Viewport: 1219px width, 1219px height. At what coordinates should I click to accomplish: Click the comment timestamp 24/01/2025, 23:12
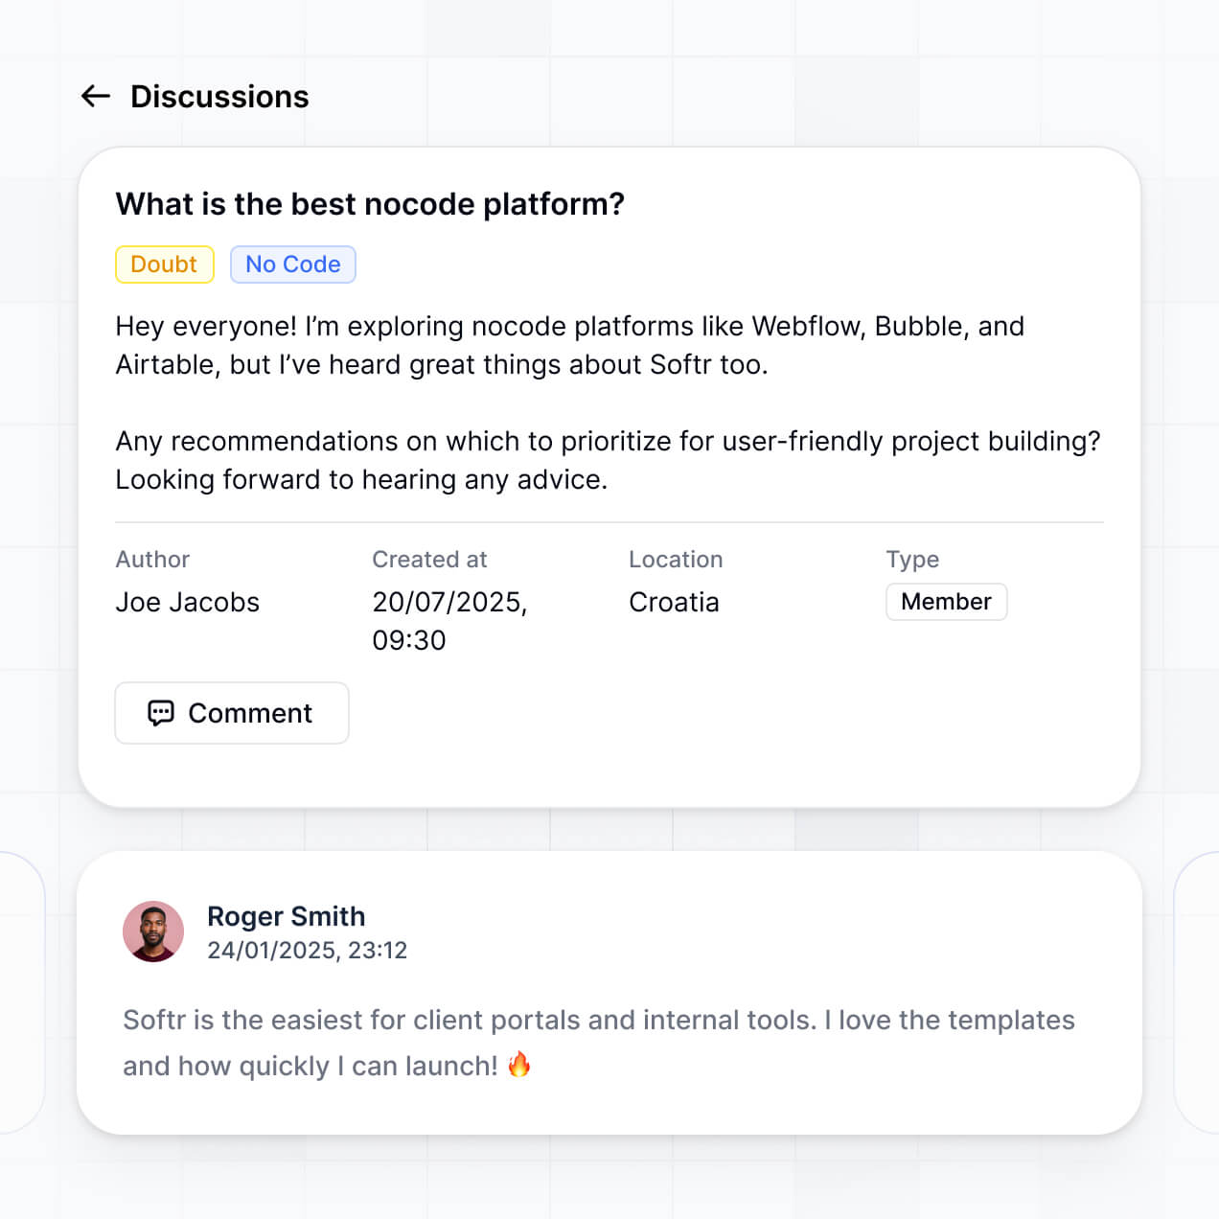point(307,950)
